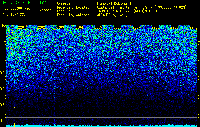The height and width of the screenshot is (127, 200).
Task: Click the date stamp 10.01.22 22:00
Action: coord(16,15)
